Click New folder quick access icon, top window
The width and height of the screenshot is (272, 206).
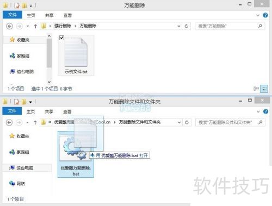(24, 5)
